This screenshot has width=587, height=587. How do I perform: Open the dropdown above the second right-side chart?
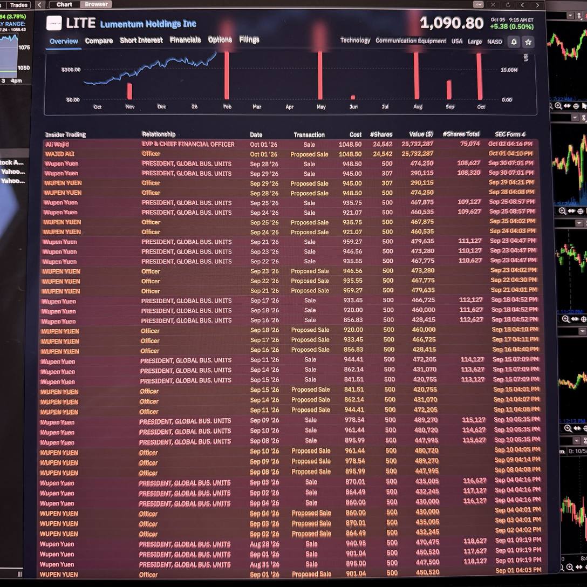[575, 118]
